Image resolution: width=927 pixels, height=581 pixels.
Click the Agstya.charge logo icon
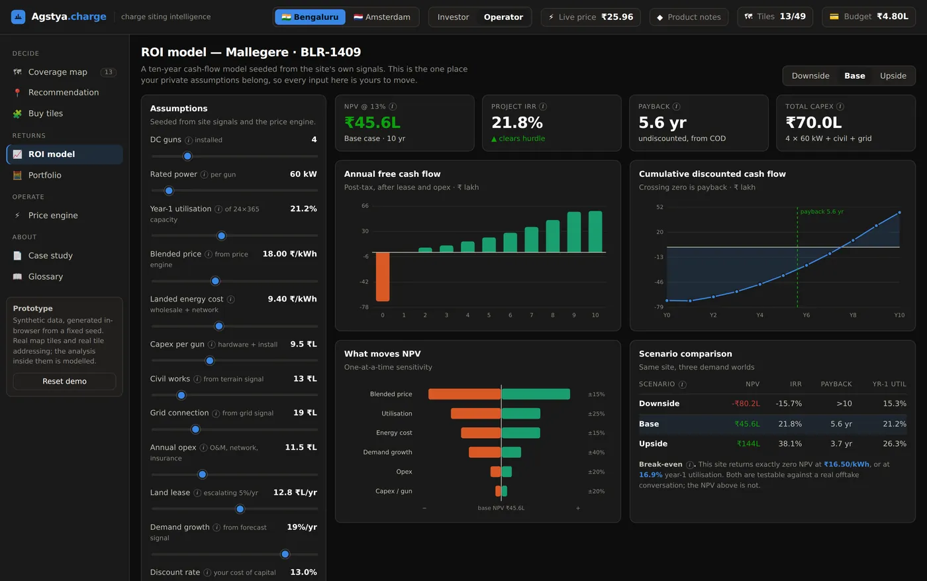click(x=19, y=17)
